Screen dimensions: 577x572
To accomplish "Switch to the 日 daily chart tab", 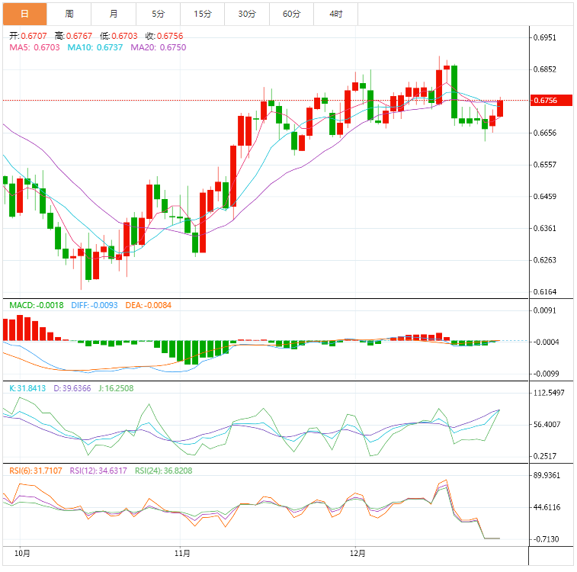I will click(24, 14).
